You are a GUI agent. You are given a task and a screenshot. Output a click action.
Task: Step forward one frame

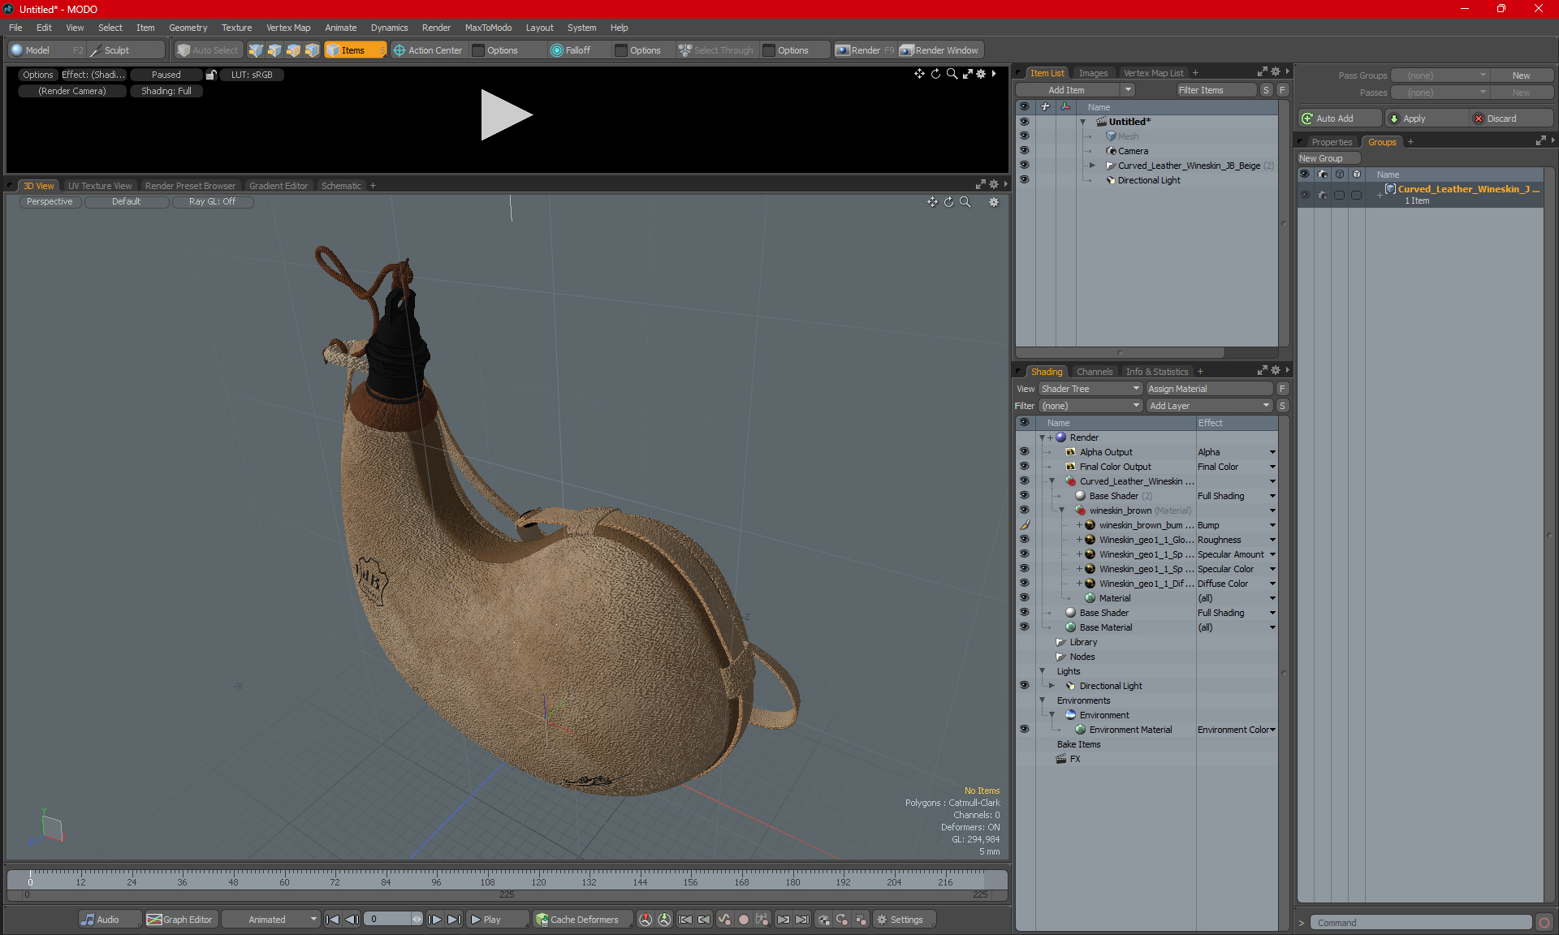tap(435, 920)
